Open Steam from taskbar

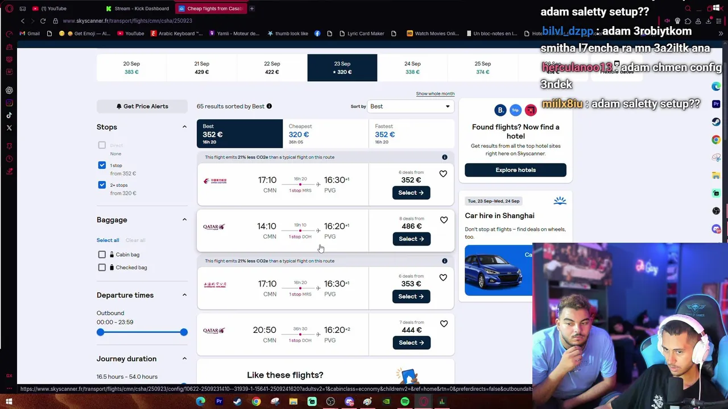(237, 402)
